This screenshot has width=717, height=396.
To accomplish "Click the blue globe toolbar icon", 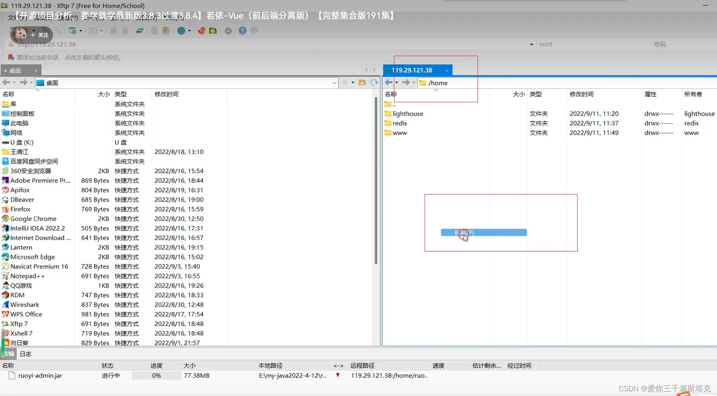I will [181, 31].
